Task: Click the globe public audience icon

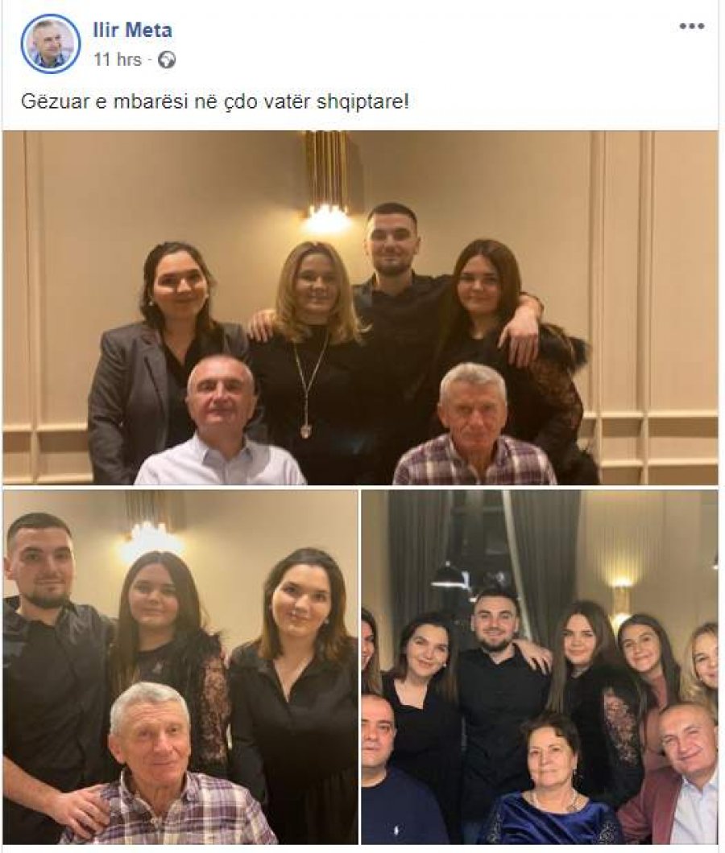Action: 167,60
